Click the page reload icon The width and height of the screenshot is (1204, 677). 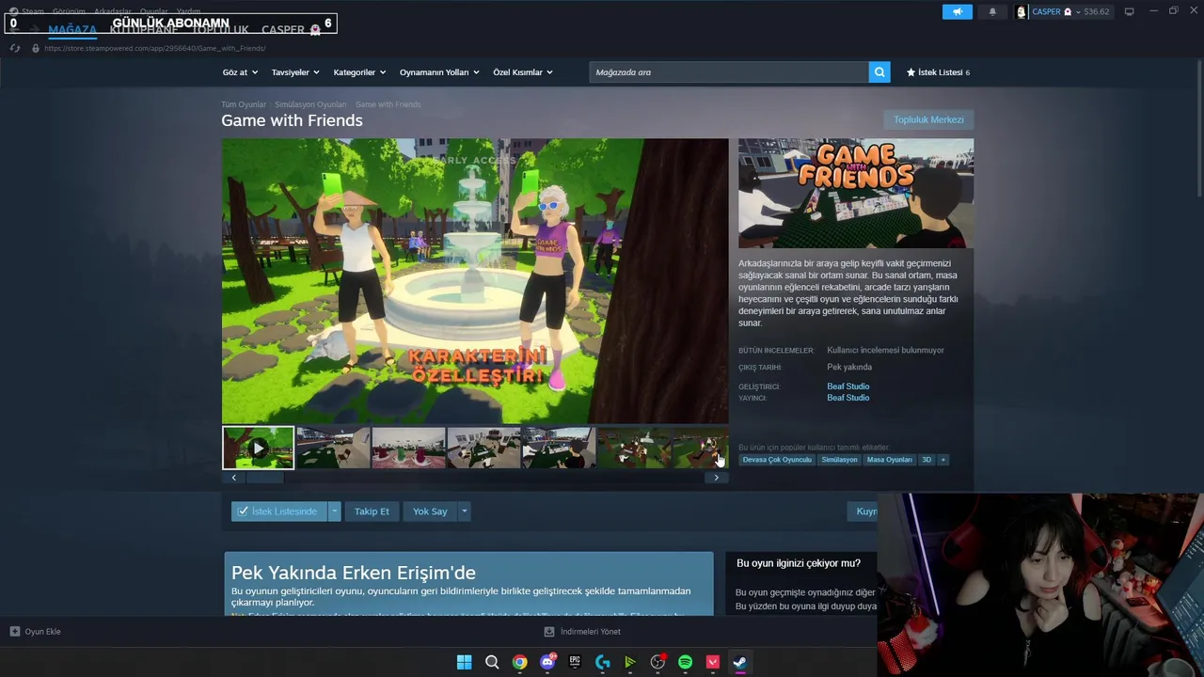pyautogui.click(x=14, y=48)
